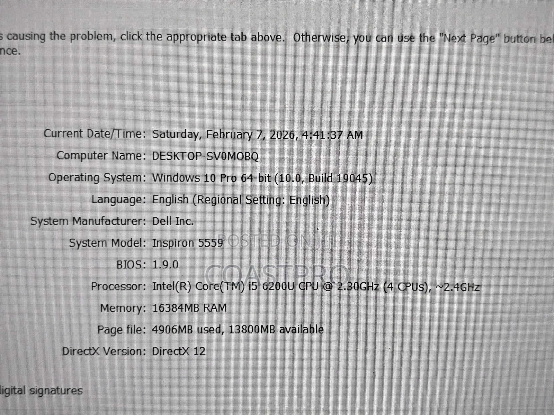The height and width of the screenshot is (415, 554).
Task: Click the Intel Core i5-6200U processor value
Action: [316, 287]
